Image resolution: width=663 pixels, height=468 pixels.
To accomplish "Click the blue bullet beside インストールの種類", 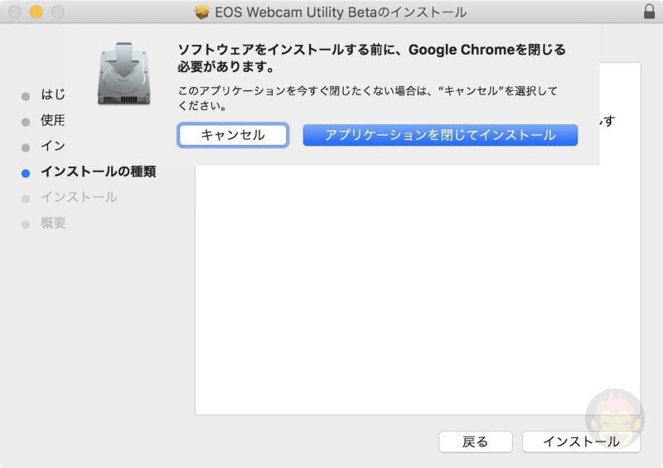I will 26,173.
